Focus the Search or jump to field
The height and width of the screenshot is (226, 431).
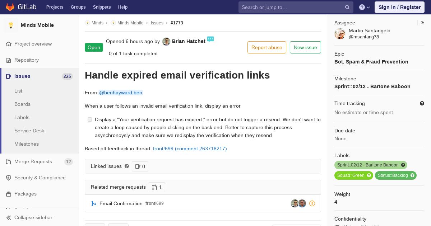pyautogui.click(x=296, y=7)
